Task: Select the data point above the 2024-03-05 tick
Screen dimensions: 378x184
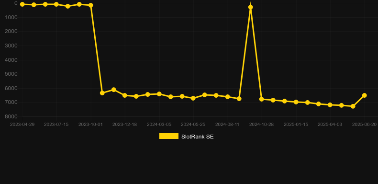Action: pos(159,94)
